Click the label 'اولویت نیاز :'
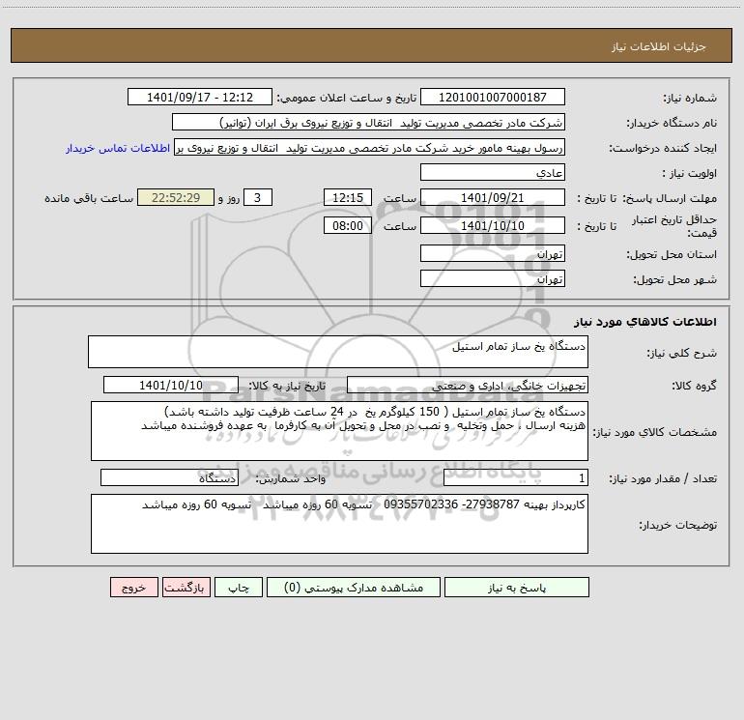 tap(690, 173)
